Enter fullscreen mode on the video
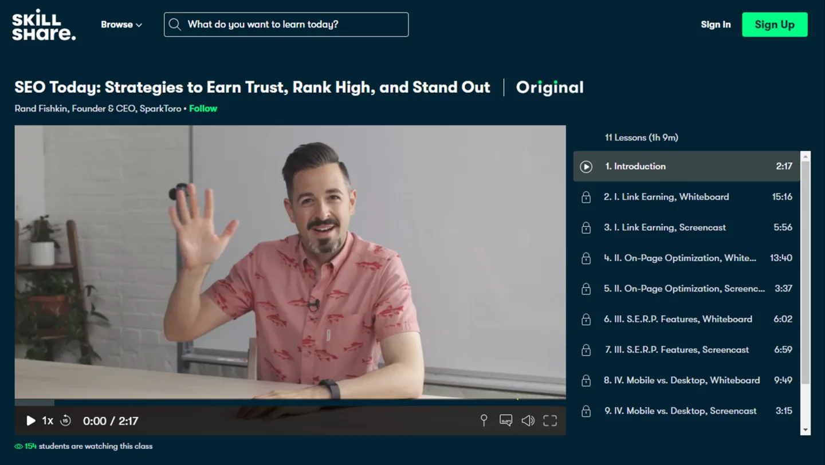Viewport: 825px width, 465px height. pyautogui.click(x=549, y=420)
